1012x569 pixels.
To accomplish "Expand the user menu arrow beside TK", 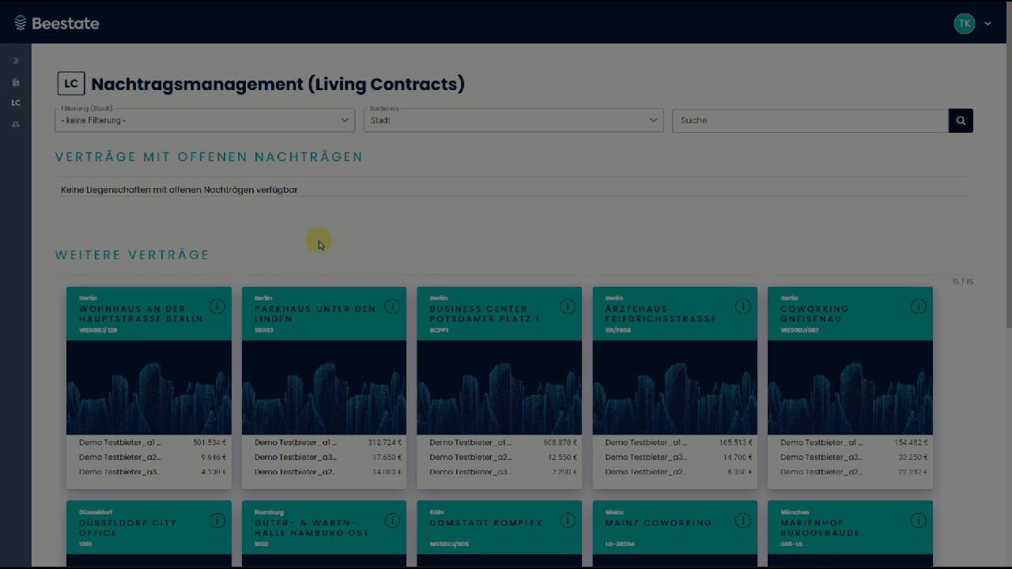I will pos(987,24).
